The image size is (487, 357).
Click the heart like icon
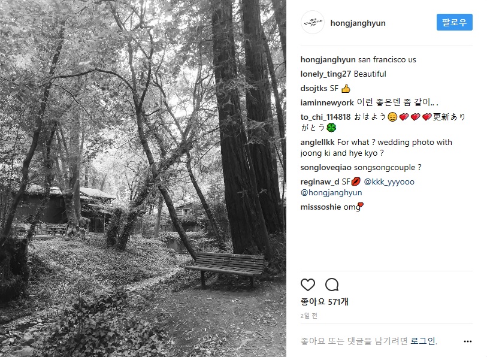(x=308, y=285)
